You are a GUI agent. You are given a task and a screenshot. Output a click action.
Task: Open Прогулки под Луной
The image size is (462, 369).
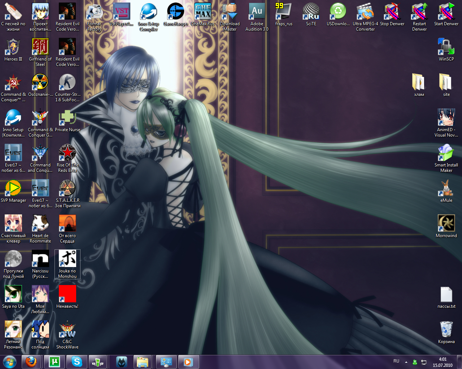[x=13, y=264]
